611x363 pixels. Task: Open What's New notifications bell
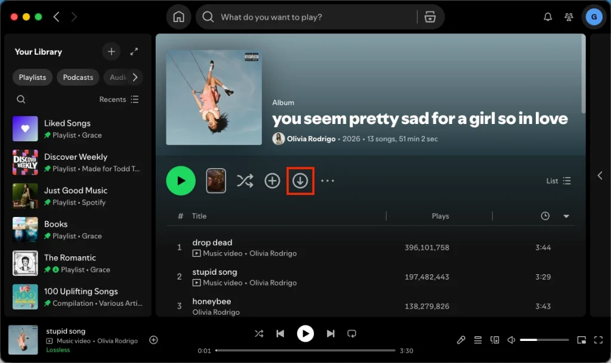coord(548,17)
